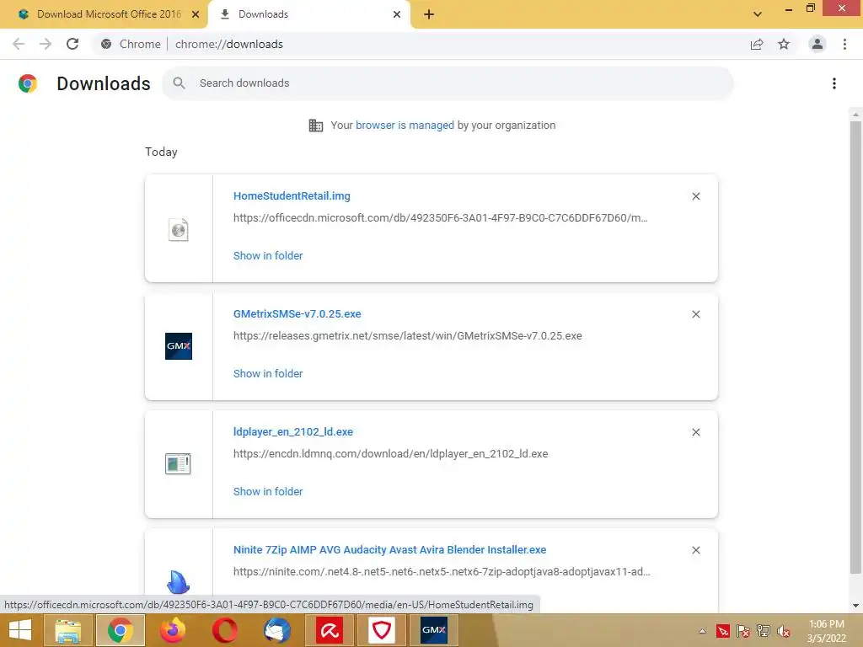The image size is (863, 647).
Task: Open a new tab with the plus button
Action: [x=429, y=14]
